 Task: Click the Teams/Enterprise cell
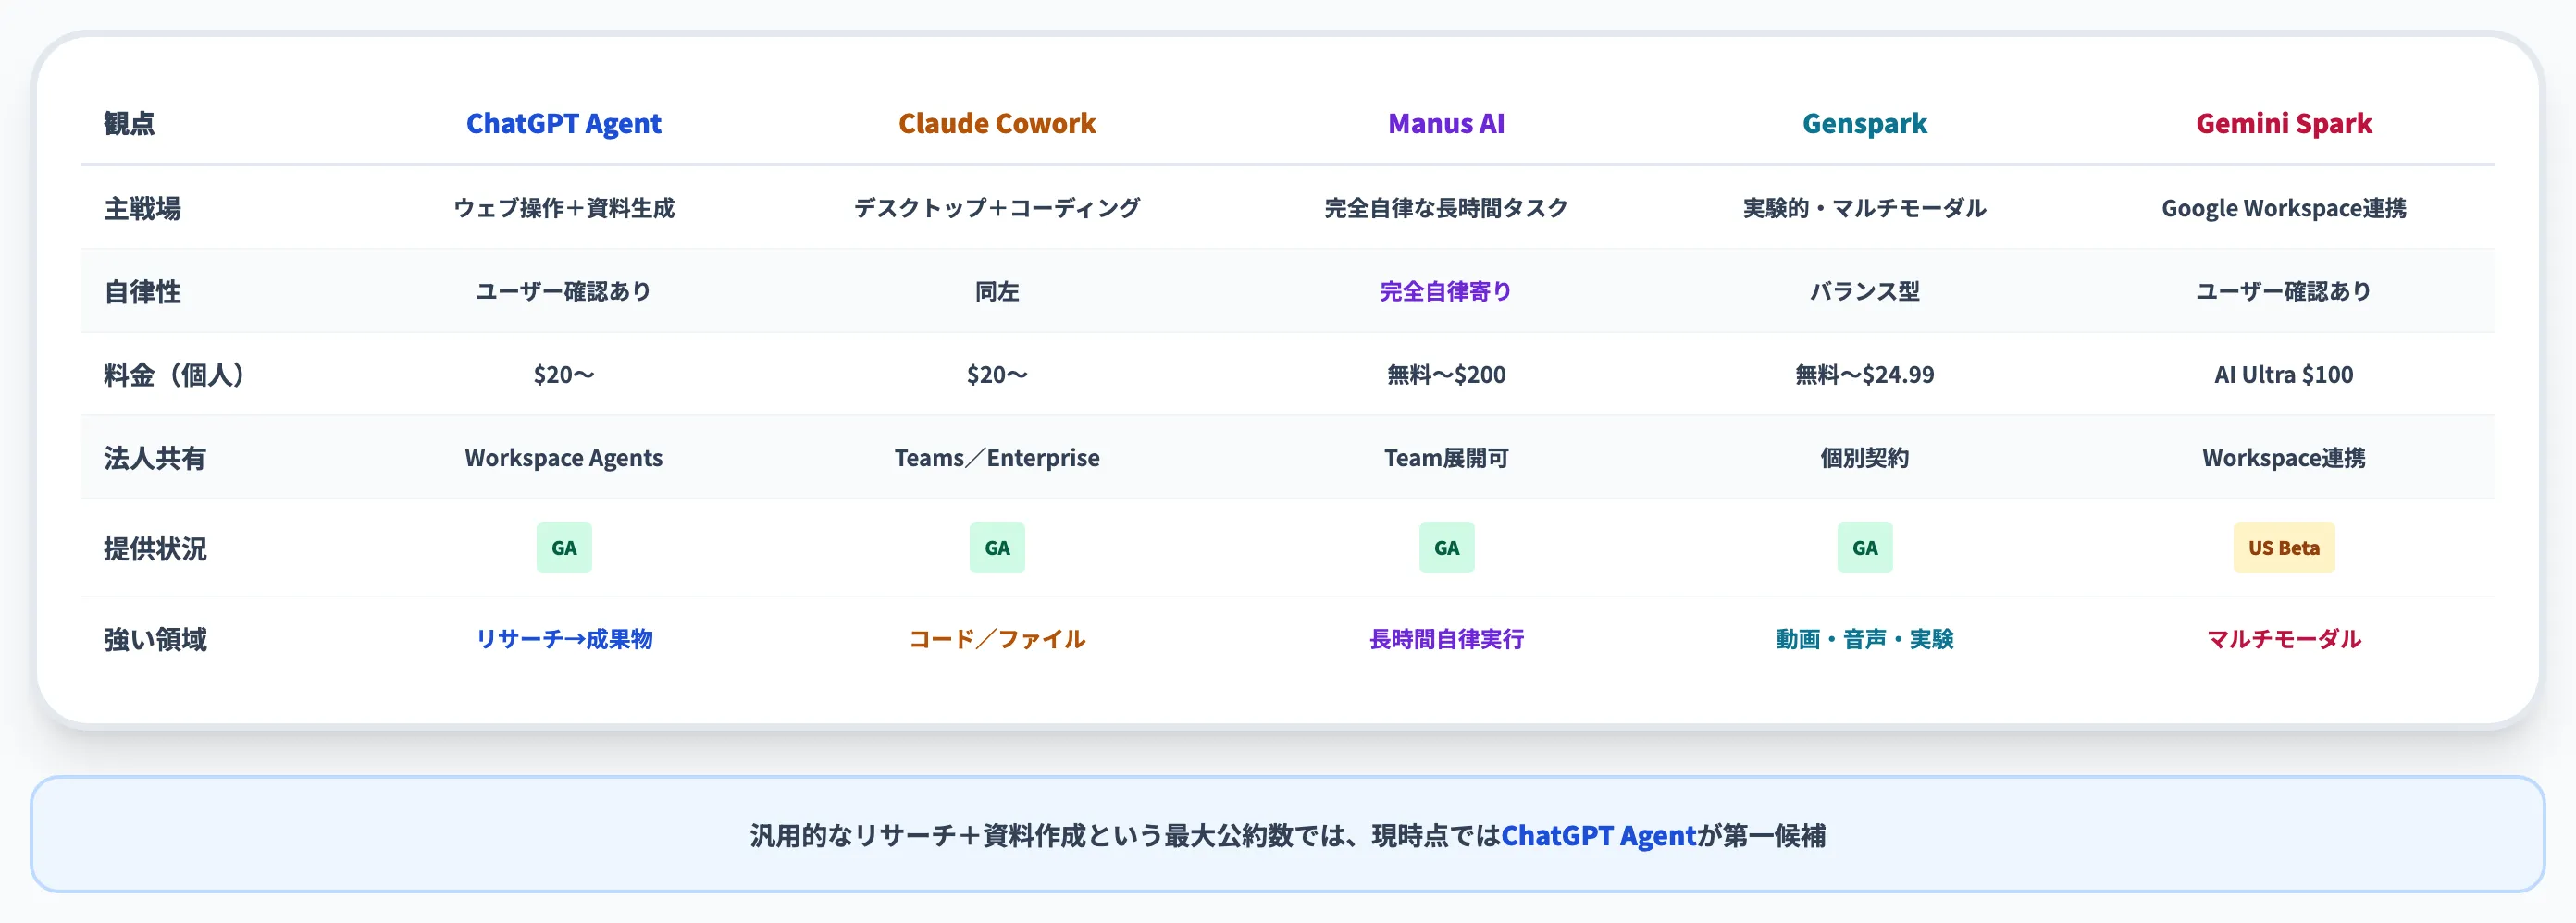pyautogui.click(x=997, y=458)
